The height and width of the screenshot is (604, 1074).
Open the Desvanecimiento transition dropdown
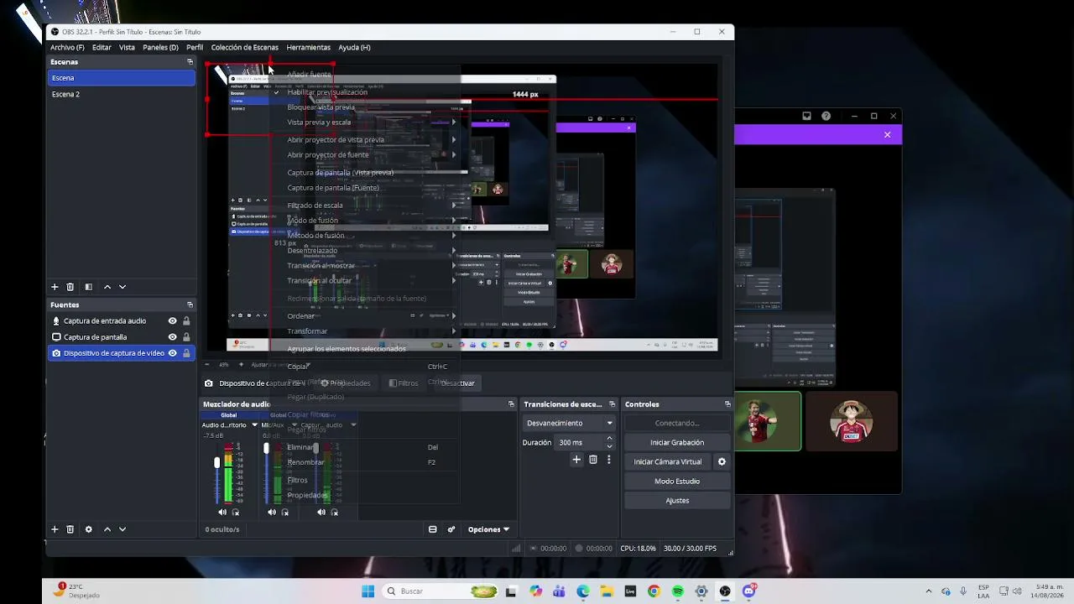click(570, 424)
